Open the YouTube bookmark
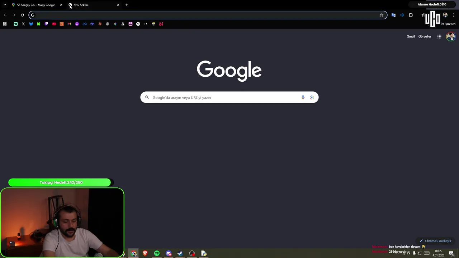459x258 pixels. coord(54,24)
